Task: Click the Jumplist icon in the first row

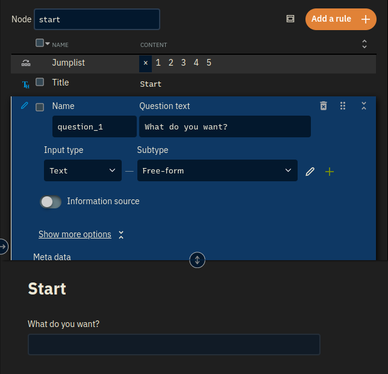Action: [26, 63]
